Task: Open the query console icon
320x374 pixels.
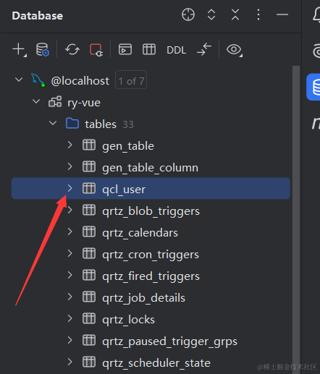Action: tap(125, 49)
